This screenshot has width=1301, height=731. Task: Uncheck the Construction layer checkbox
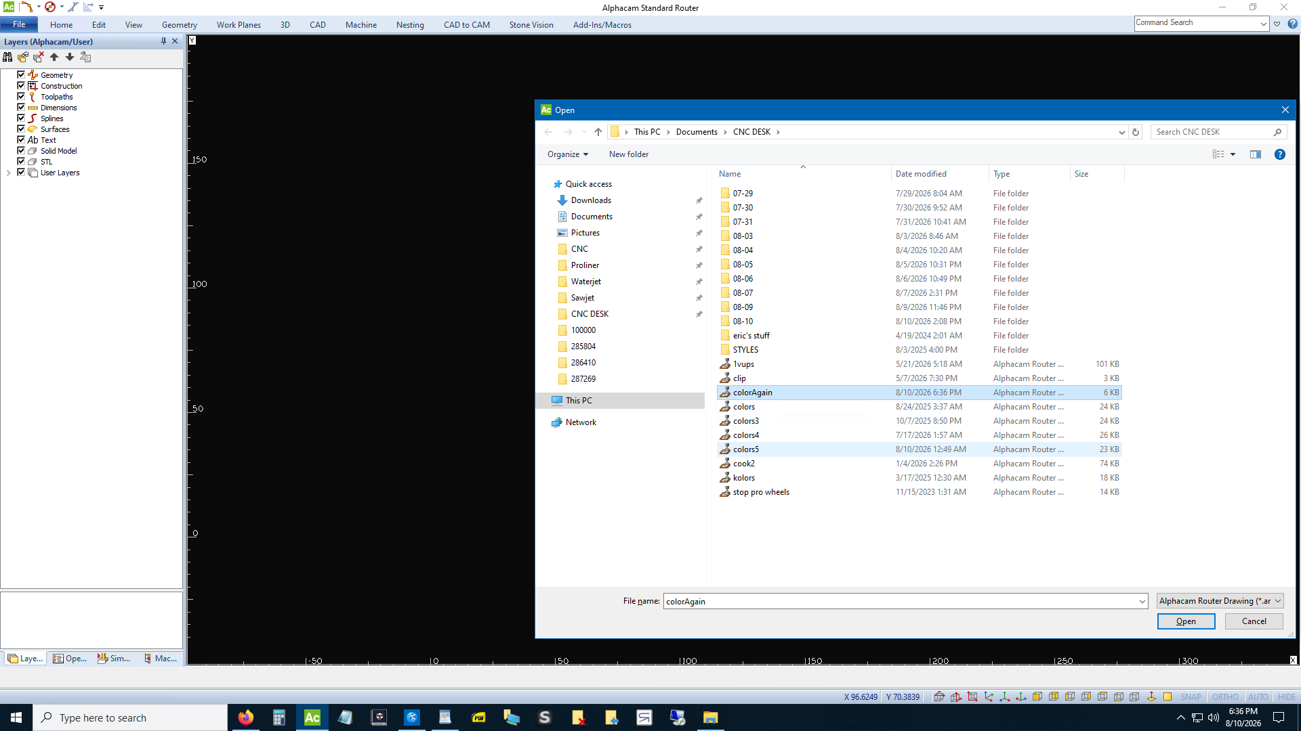(21, 86)
